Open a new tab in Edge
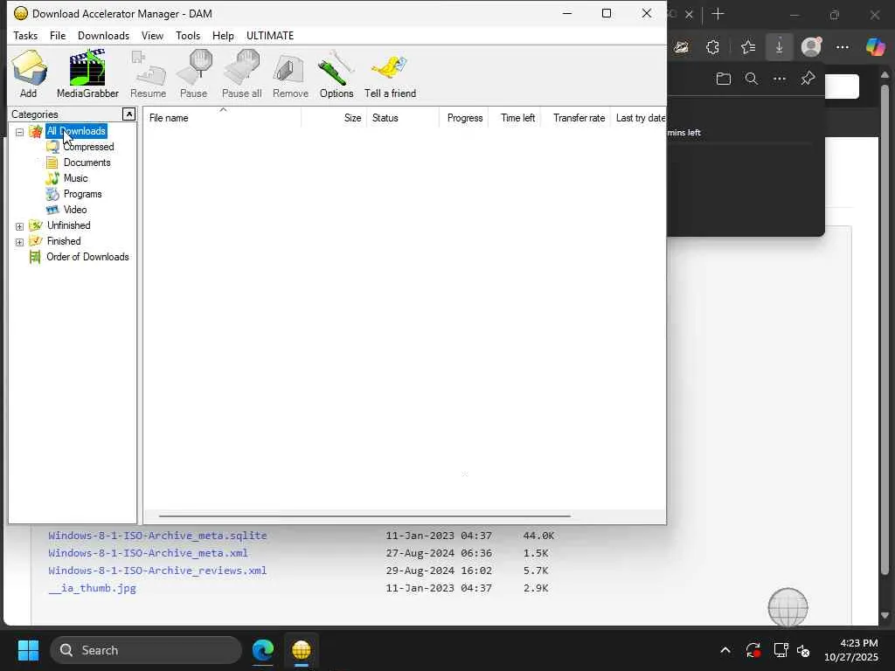The width and height of the screenshot is (895, 671). click(718, 14)
